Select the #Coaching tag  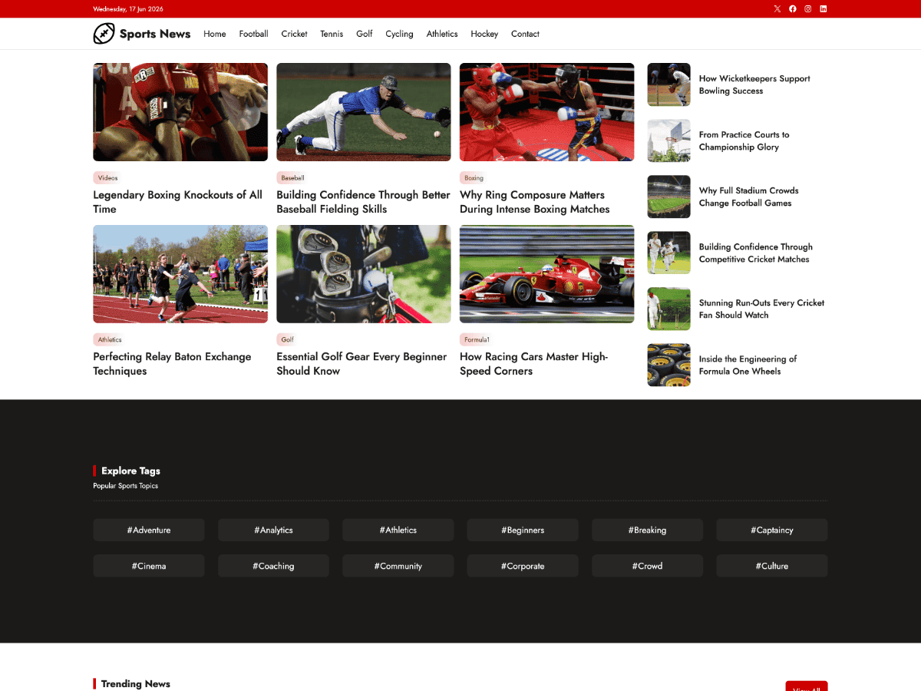pos(273,566)
